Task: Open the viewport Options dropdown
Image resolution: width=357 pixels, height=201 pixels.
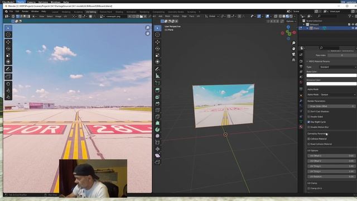Action: tap(291, 21)
